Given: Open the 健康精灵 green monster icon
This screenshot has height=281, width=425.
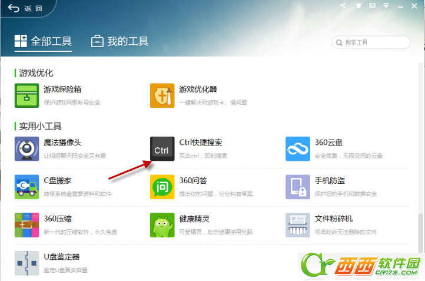Looking at the screenshot, I should click(x=162, y=225).
